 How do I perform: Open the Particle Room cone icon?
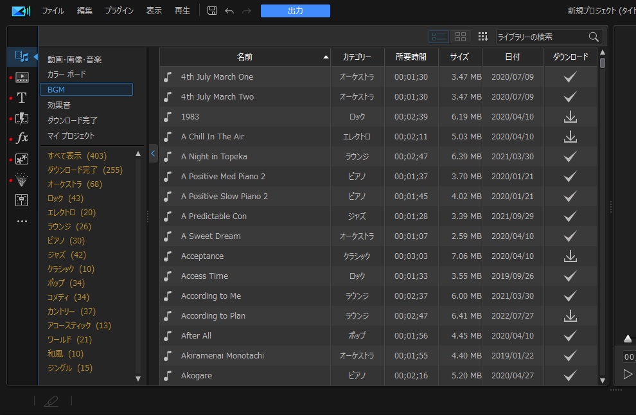pos(21,179)
